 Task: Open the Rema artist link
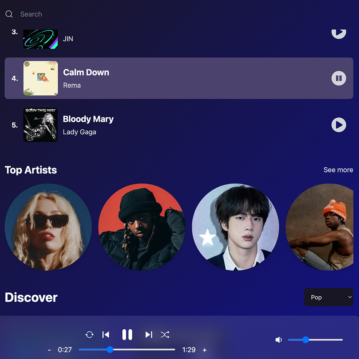click(72, 85)
